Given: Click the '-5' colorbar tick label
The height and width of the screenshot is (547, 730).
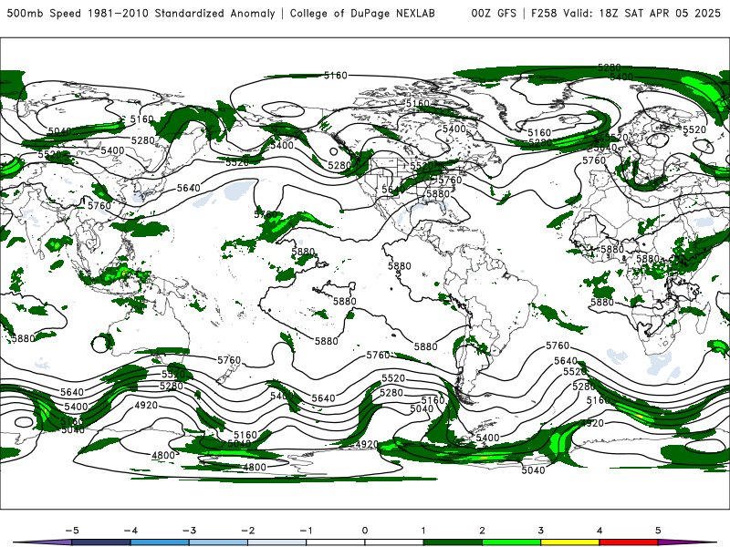Looking at the screenshot, I should 72,531.
